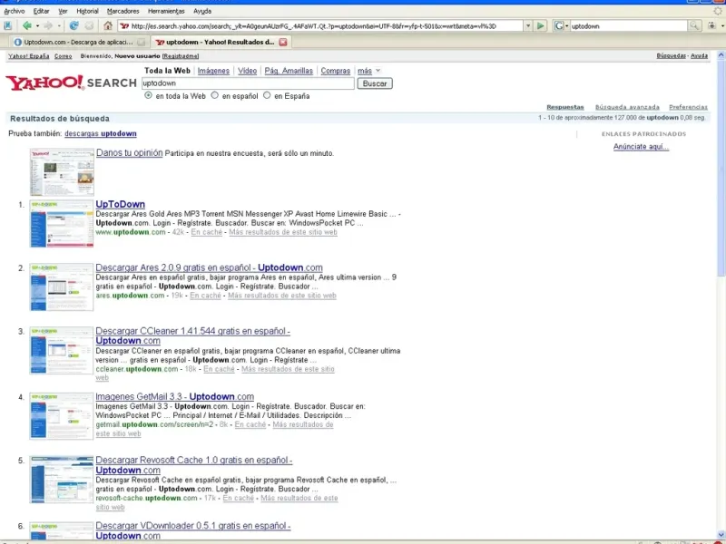Open the Ver menu
726x544 pixels.
pos(63,11)
